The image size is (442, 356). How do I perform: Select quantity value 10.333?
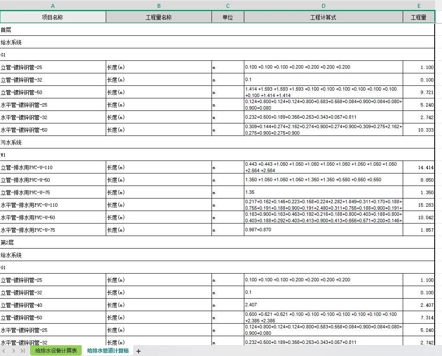[x=419, y=130]
